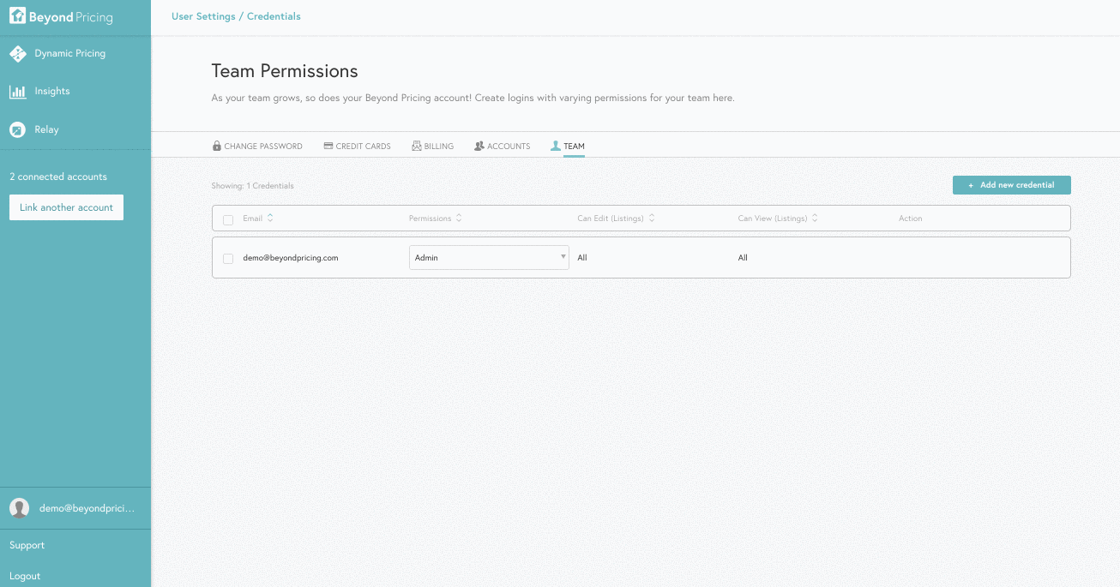Click the user avatar icon in sidebar
The width and height of the screenshot is (1120, 587).
(20, 508)
